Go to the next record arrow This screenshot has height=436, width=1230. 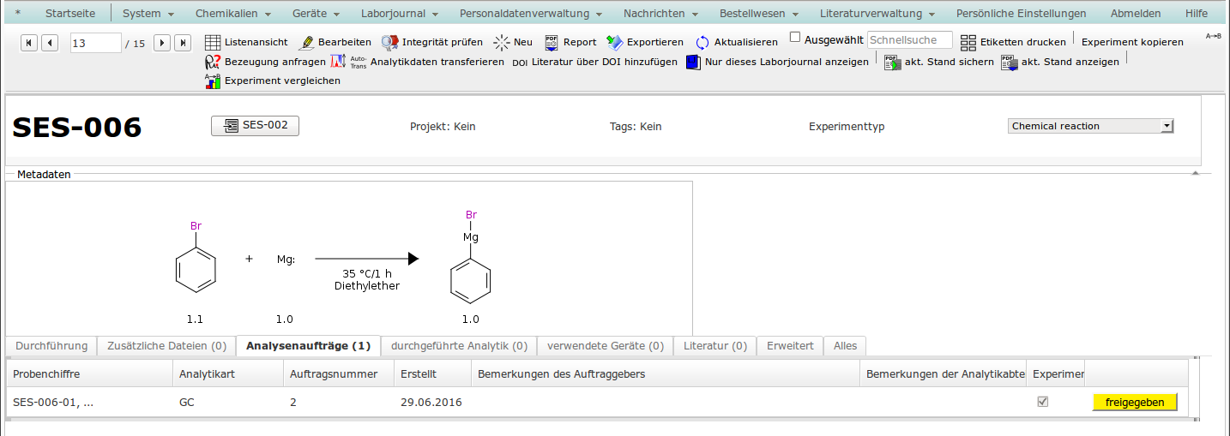pyautogui.click(x=162, y=43)
